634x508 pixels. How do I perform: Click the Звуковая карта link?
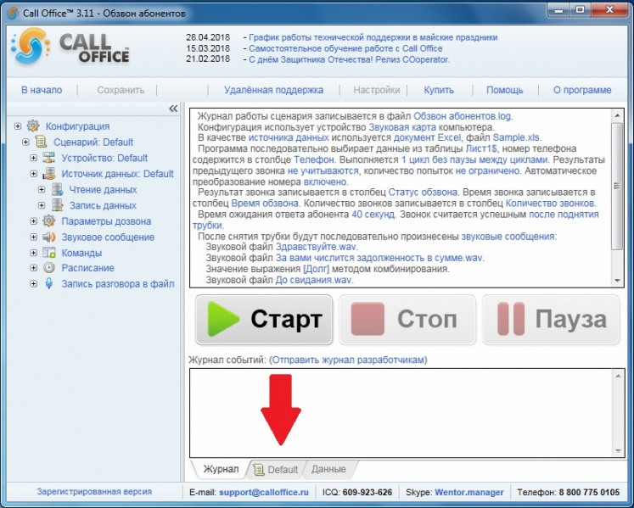coord(402,127)
